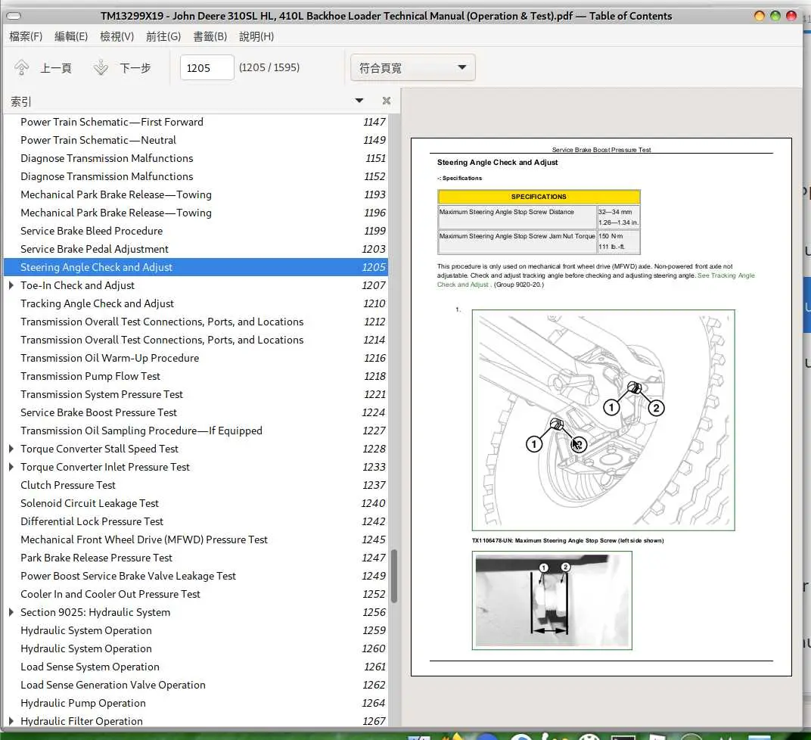Image resolution: width=811 pixels, height=740 pixels.
Task: Follow the Tracking Angle Check and Adjust link
Action: point(726,275)
